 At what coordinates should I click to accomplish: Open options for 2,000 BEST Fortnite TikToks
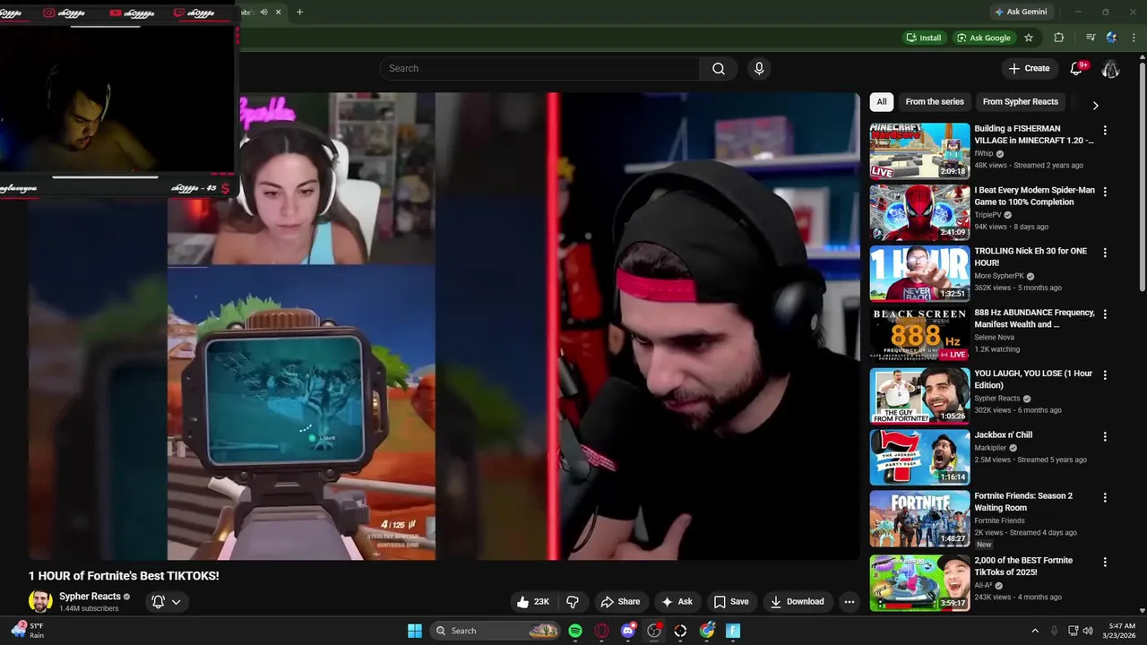(1104, 563)
